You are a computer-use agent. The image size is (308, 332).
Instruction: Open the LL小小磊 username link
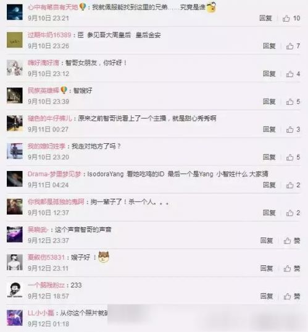[x=41, y=313]
